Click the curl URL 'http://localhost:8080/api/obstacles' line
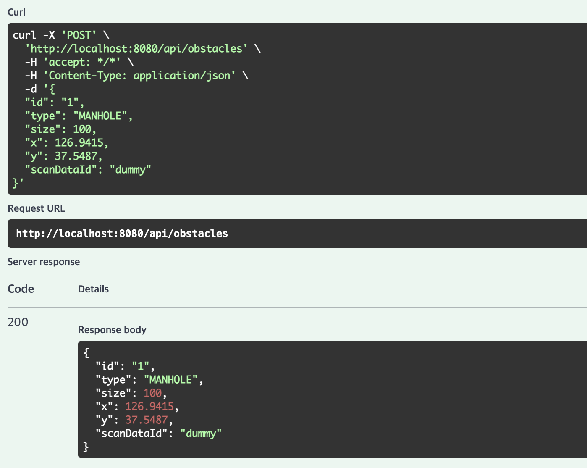The width and height of the screenshot is (587, 468). click(x=143, y=49)
